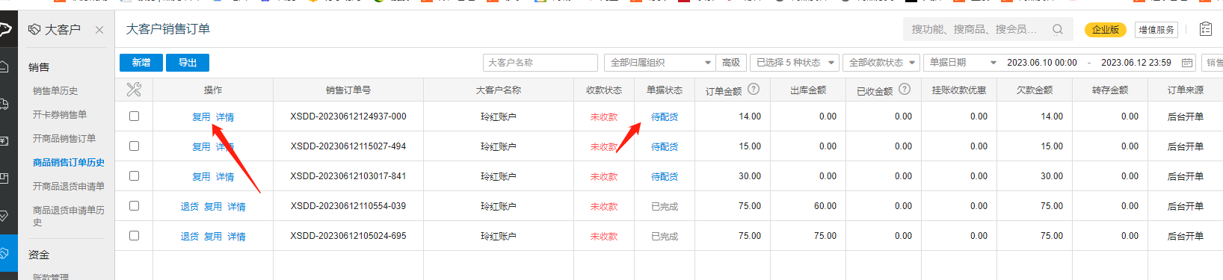Screen dimensions: 1223x280
Task: Click the 新增 button
Action: pyautogui.click(x=141, y=63)
